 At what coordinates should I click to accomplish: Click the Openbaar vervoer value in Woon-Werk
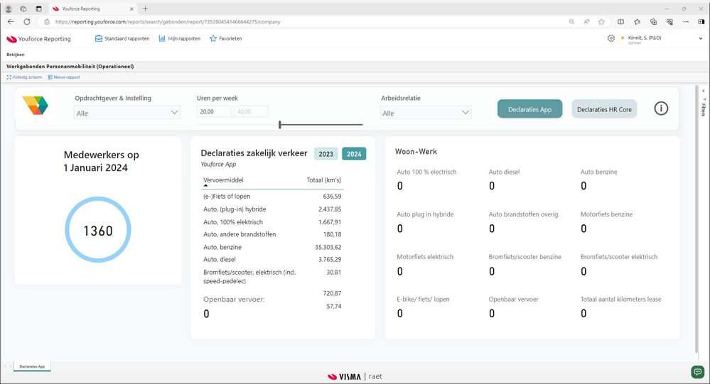tap(492, 314)
